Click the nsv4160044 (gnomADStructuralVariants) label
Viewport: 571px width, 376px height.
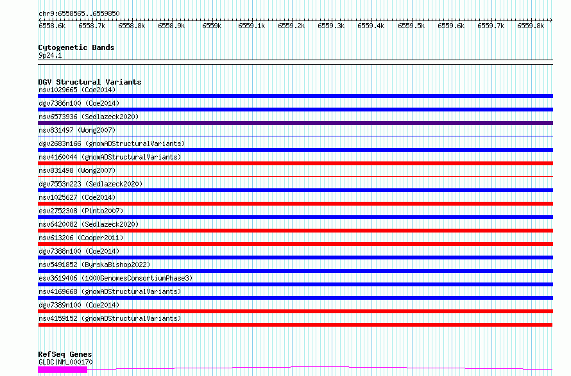tap(110, 157)
